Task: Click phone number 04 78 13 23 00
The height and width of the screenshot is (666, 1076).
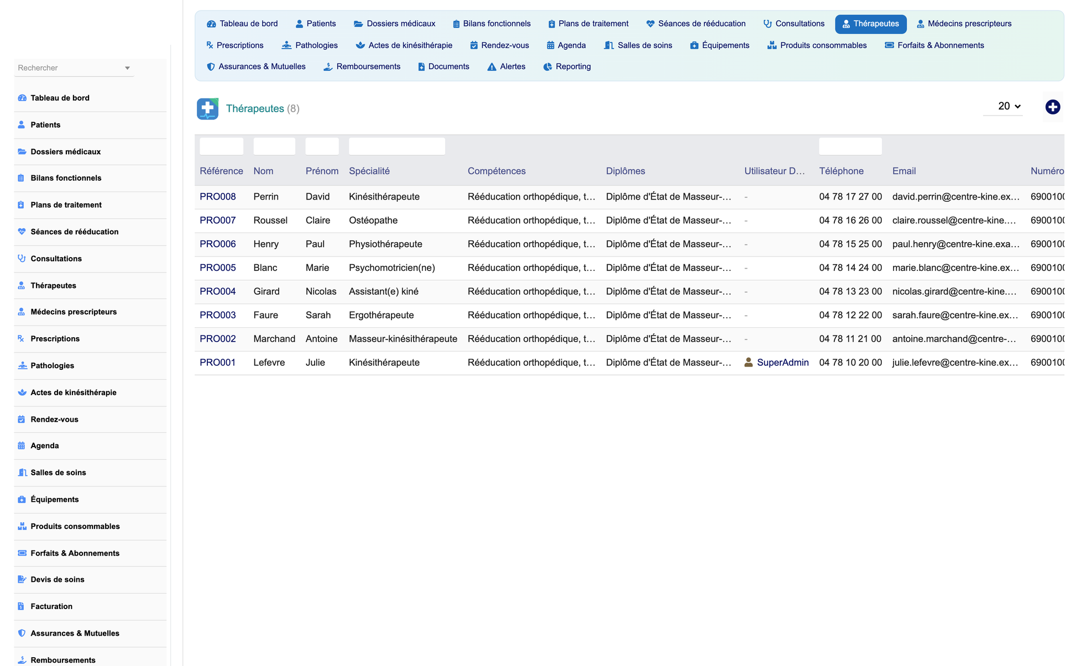Action: click(850, 291)
